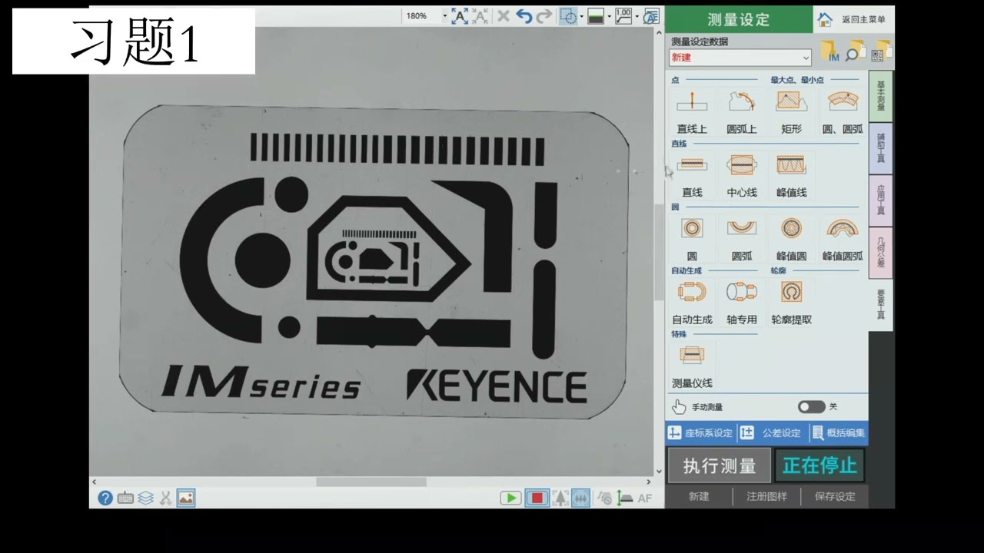Click the keyboard icon in bottom bar

(125, 498)
